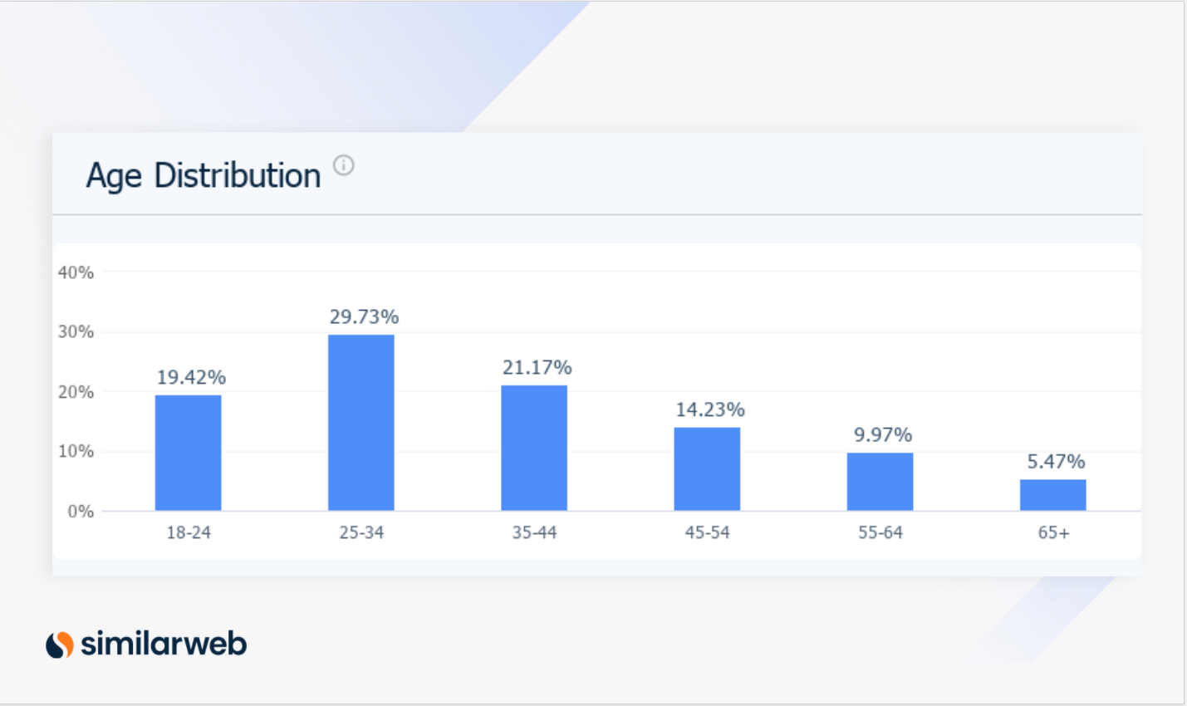Viewport: 1187px width, 706px height.
Task: Select the 65+ axis label
Action: point(1052,532)
